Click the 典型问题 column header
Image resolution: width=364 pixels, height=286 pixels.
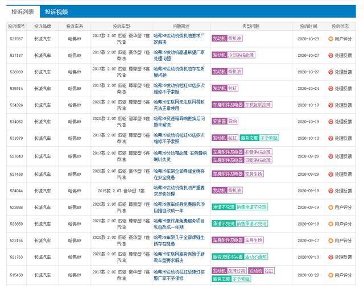pyautogui.click(x=251, y=26)
